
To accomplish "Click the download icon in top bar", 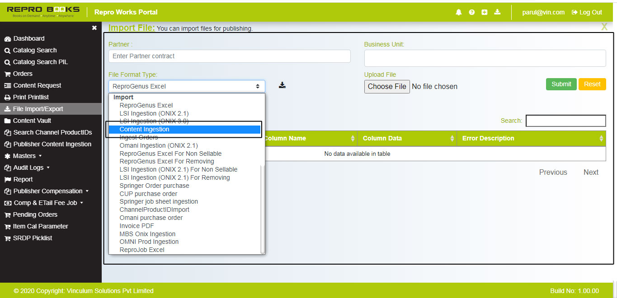I will [x=497, y=12].
